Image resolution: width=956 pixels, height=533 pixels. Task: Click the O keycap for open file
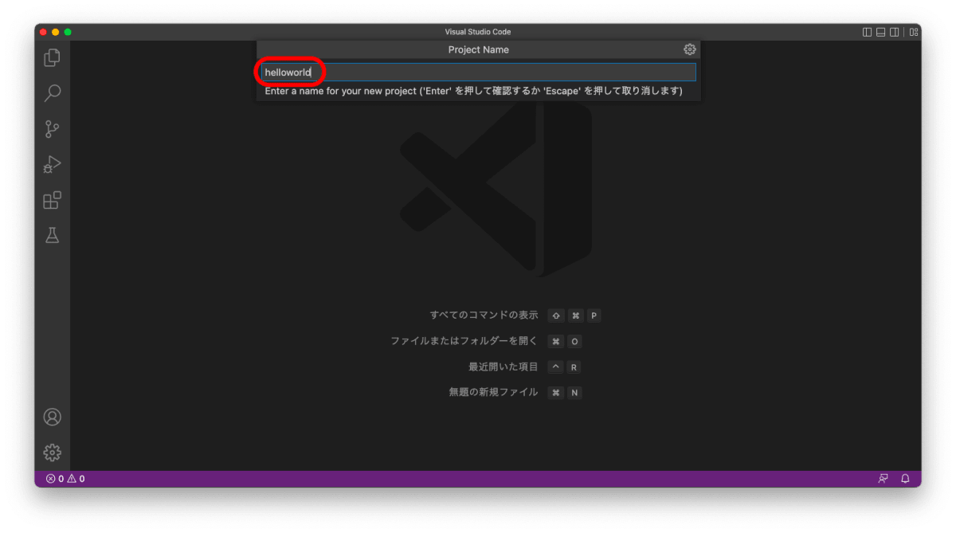(574, 341)
